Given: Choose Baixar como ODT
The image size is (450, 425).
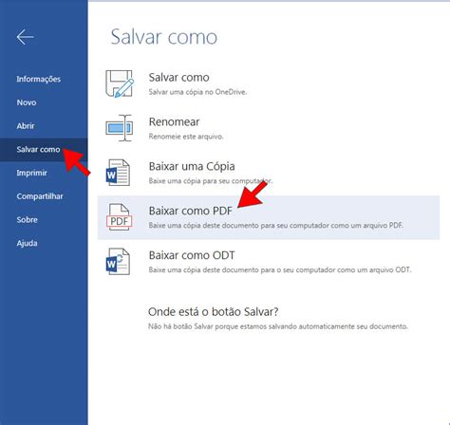Looking at the screenshot, I should tap(192, 255).
